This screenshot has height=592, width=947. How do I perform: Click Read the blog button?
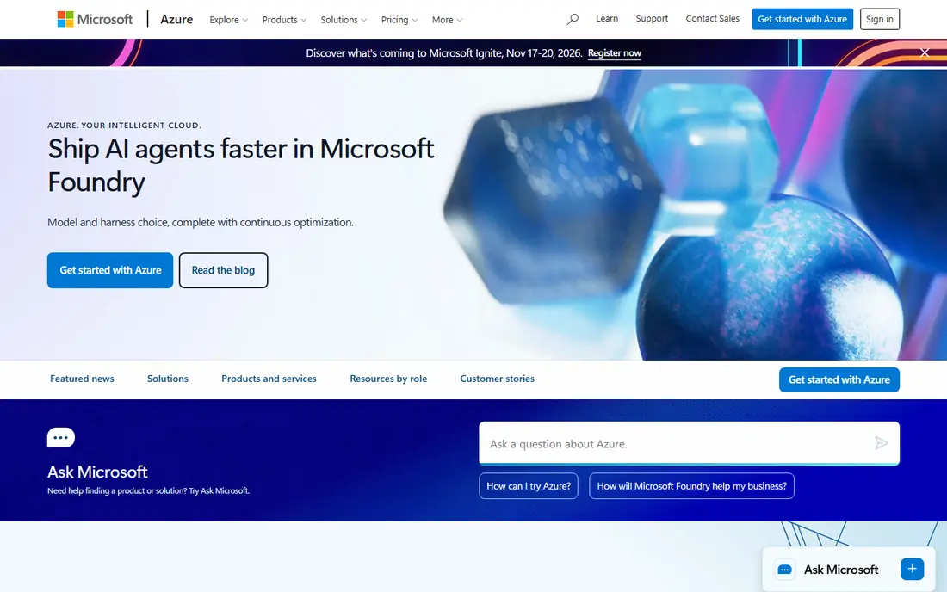tap(224, 270)
